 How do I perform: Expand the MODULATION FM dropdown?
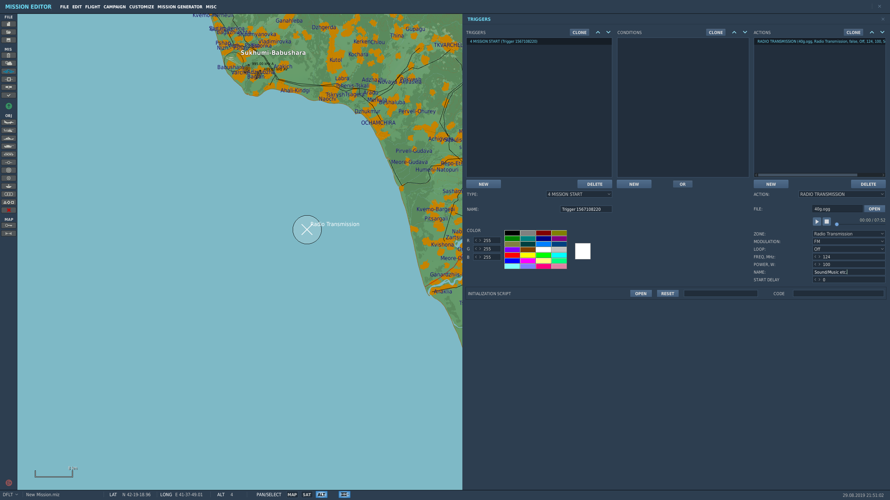pyautogui.click(x=849, y=241)
